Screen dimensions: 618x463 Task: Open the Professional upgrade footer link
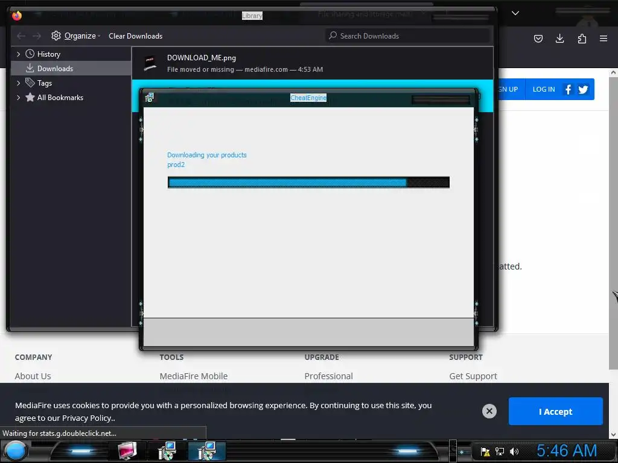coord(329,376)
